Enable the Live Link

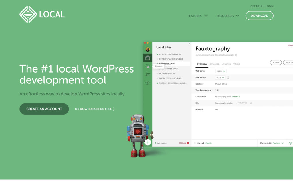click(x=209, y=143)
